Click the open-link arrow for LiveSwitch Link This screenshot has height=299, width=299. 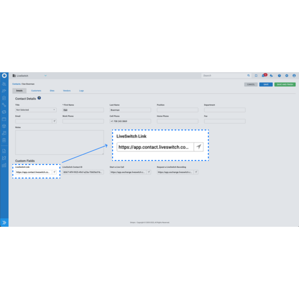coord(54,172)
